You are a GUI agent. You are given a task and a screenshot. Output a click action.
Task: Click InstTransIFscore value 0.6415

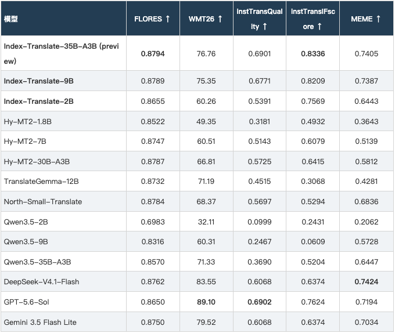click(x=313, y=161)
